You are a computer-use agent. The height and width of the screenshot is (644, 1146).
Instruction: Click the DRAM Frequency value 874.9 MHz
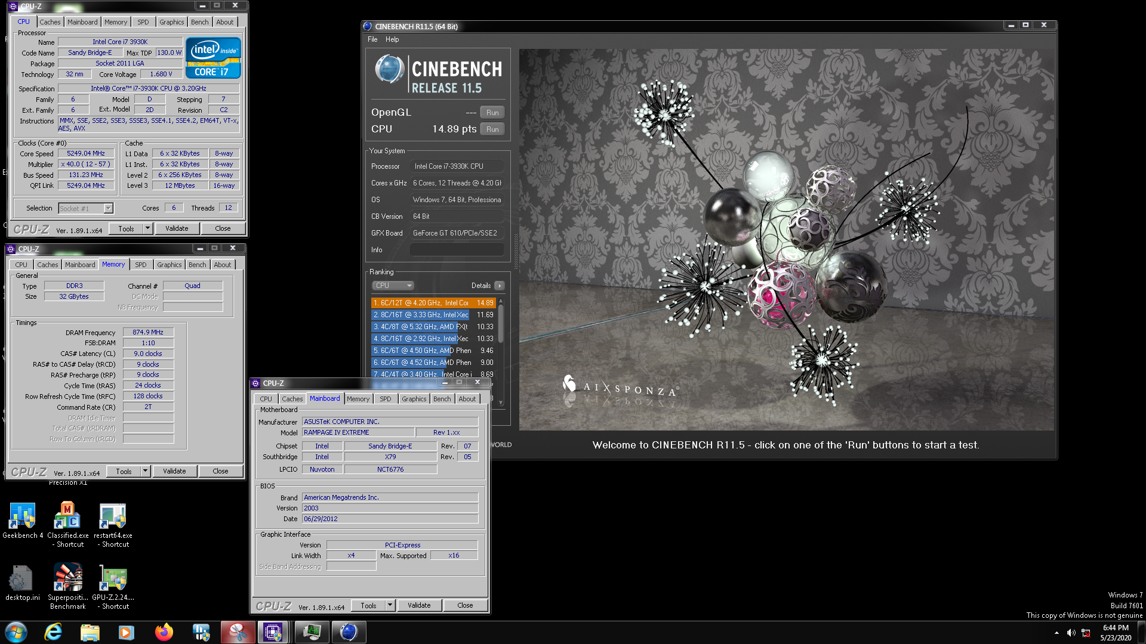coord(148,333)
